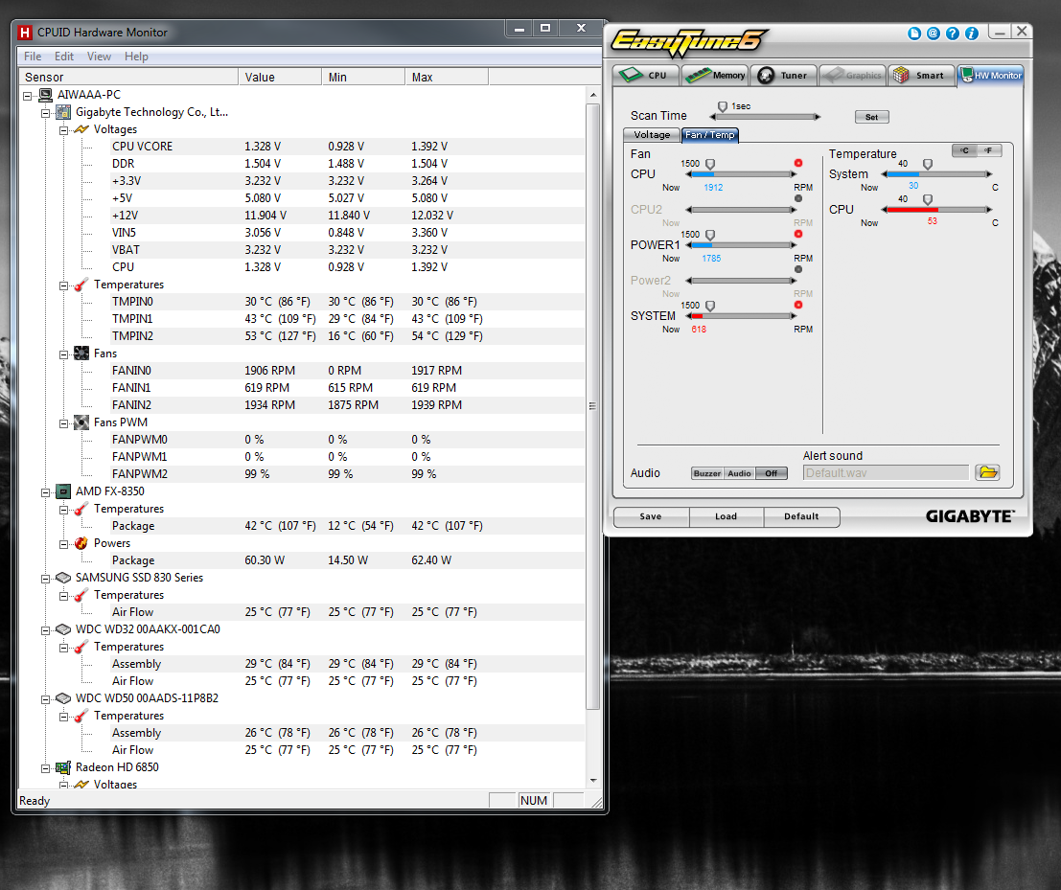Click the CPUID sensor list scrollbar down arrow
This screenshot has width=1061, height=890.
pyautogui.click(x=592, y=781)
